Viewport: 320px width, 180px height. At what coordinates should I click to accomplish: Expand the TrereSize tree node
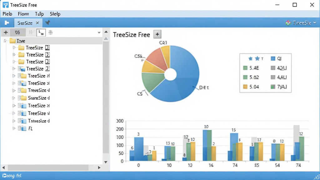[14, 90]
